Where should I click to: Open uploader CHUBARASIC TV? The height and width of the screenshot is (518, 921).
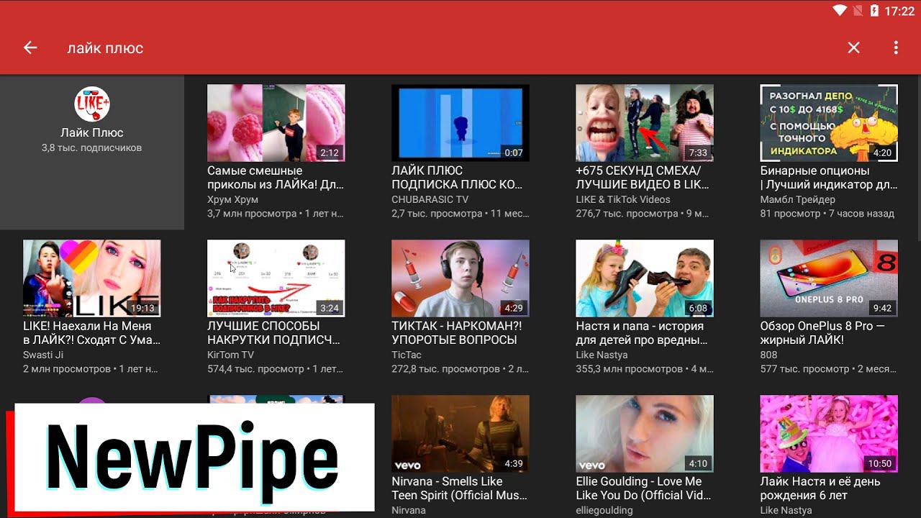coord(430,199)
